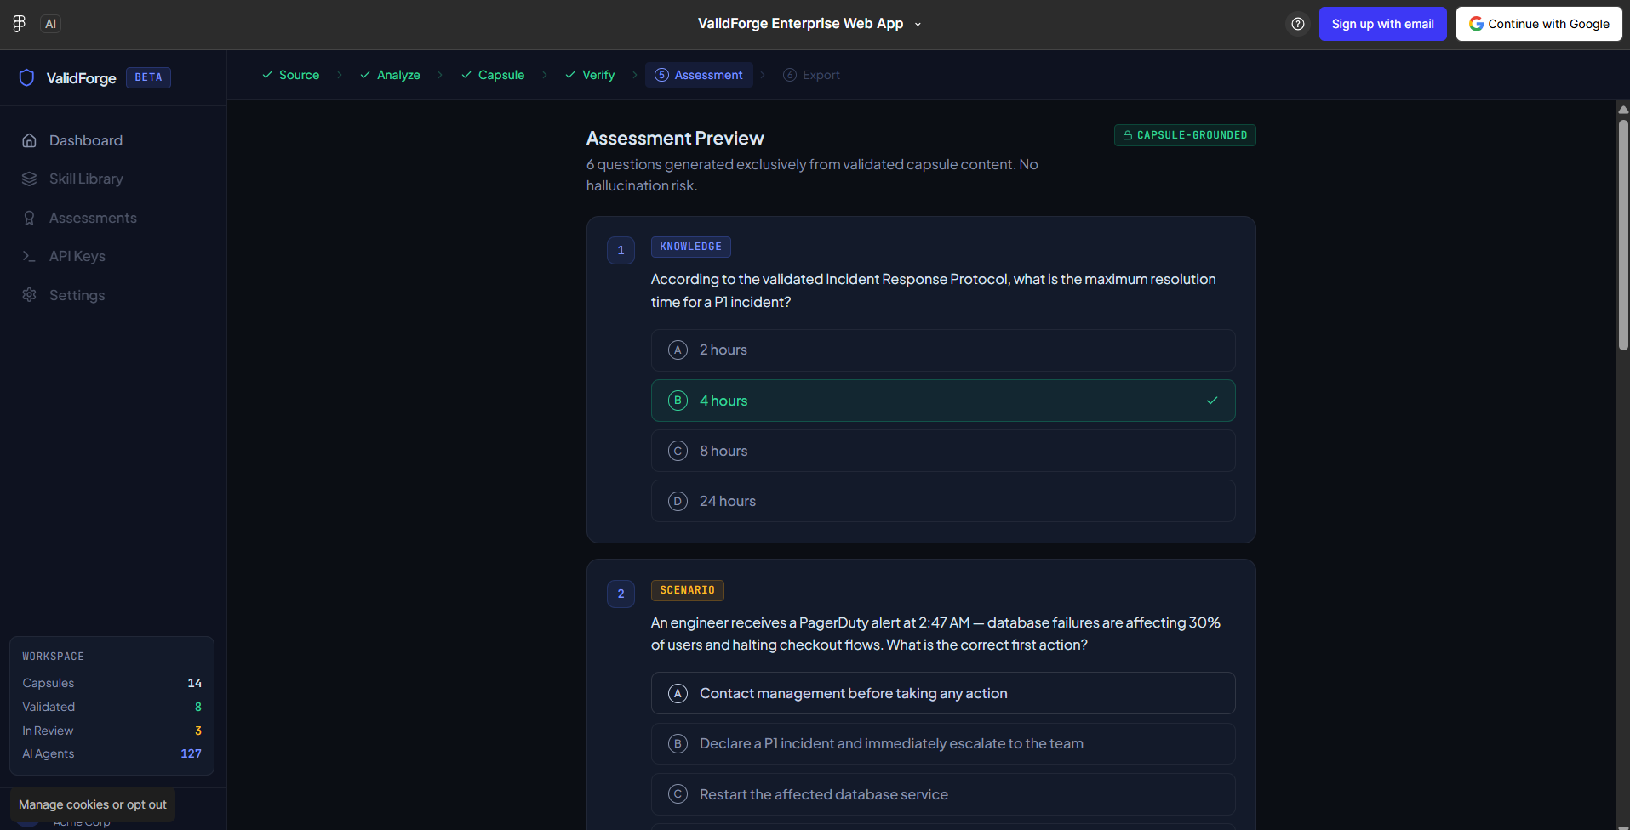Image resolution: width=1630 pixels, height=830 pixels.
Task: Open the Skill Library layers icon
Action: point(29,179)
